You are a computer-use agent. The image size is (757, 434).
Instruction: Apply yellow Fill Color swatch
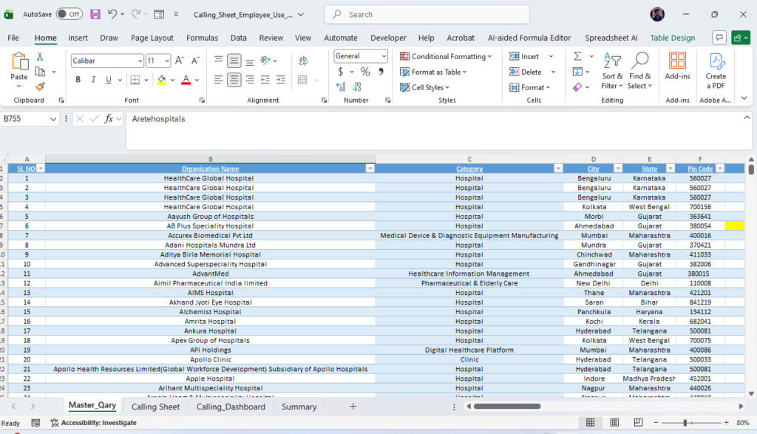point(162,80)
